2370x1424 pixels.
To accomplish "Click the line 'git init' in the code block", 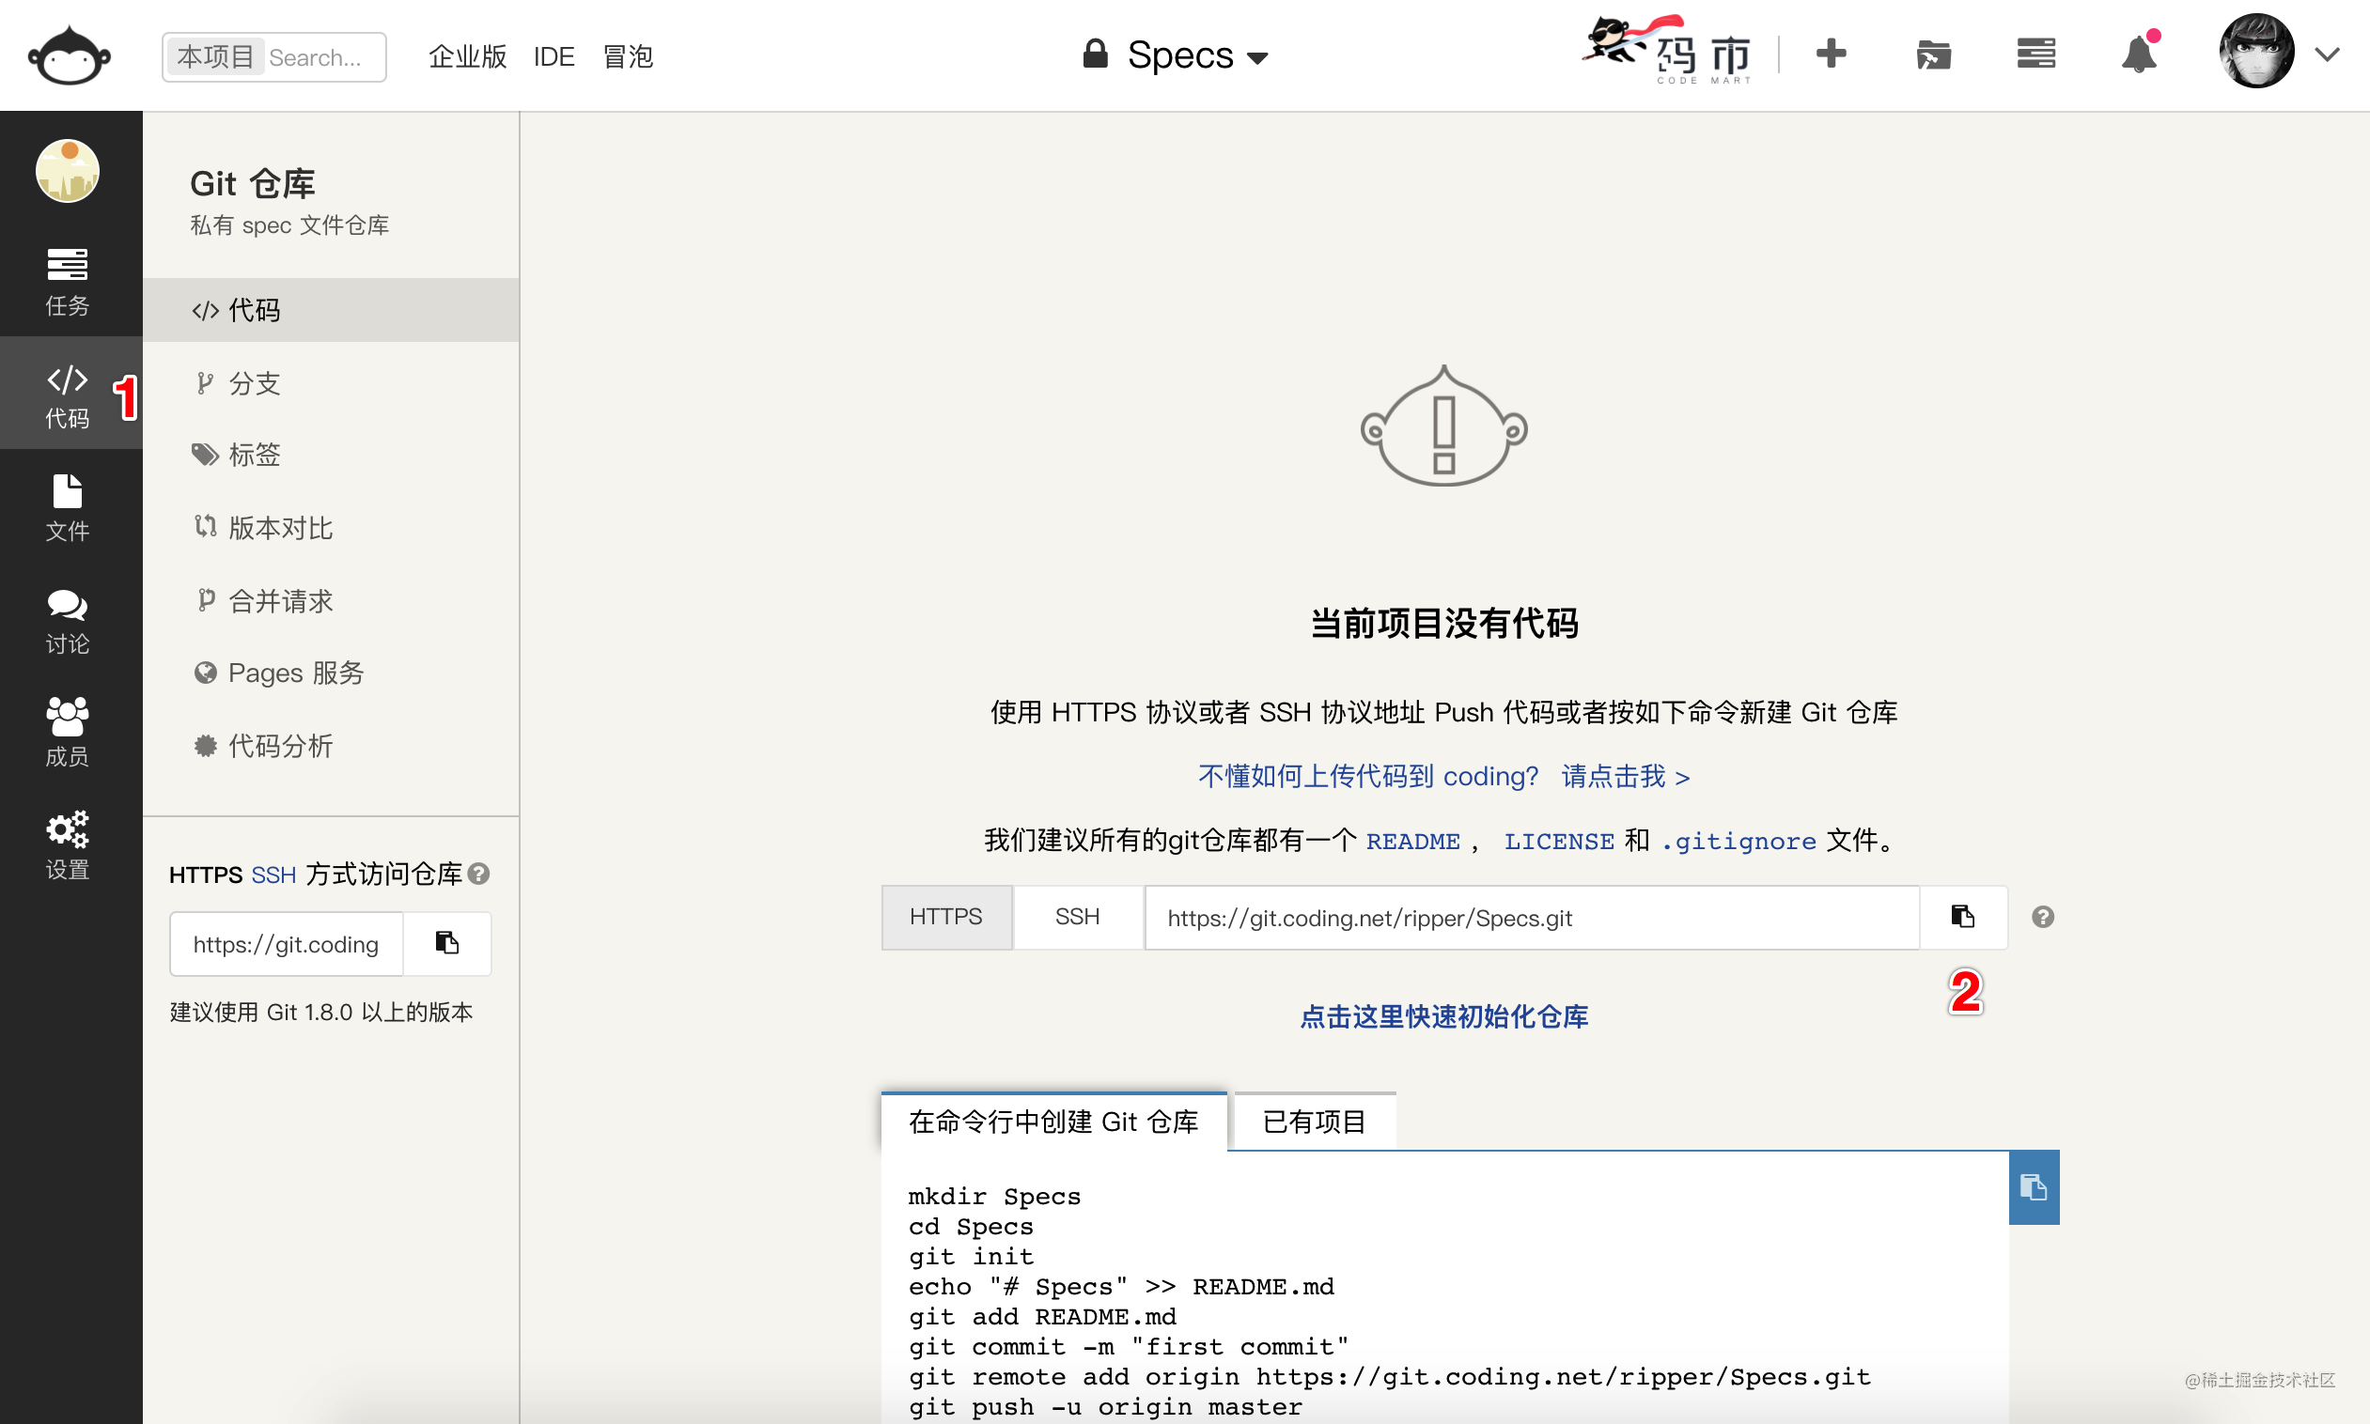I will (x=971, y=1256).
